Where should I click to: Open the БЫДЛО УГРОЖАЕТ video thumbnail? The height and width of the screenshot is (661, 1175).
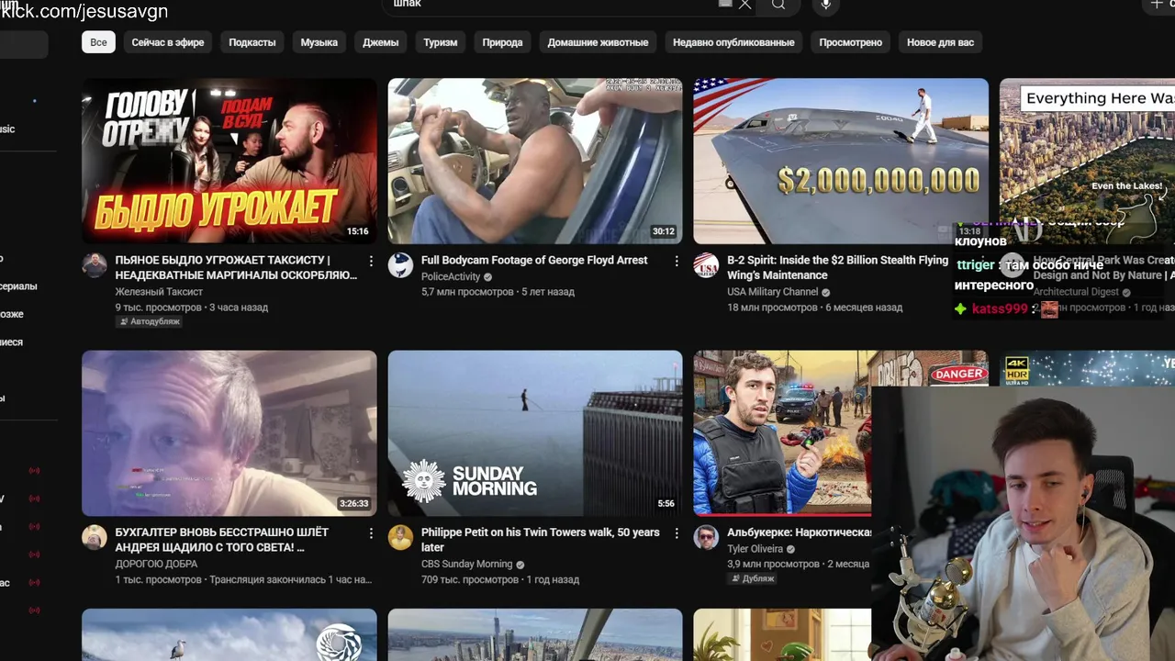(x=229, y=161)
